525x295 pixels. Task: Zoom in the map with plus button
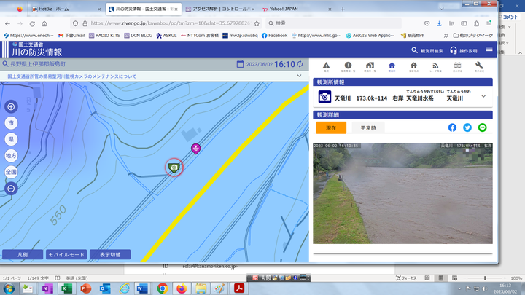click(11, 106)
